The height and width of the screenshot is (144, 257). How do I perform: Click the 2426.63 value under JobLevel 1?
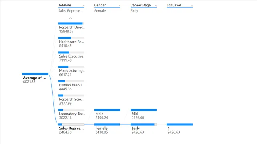[x=174, y=132]
